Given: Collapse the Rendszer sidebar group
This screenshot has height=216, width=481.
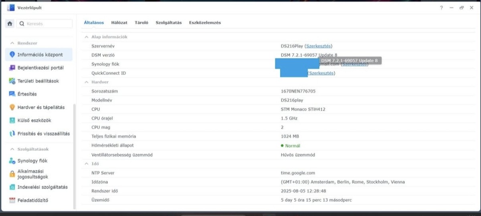Looking at the screenshot, I should (x=12, y=43).
